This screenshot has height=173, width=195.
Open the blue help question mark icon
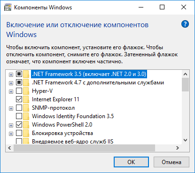[x=185, y=24]
